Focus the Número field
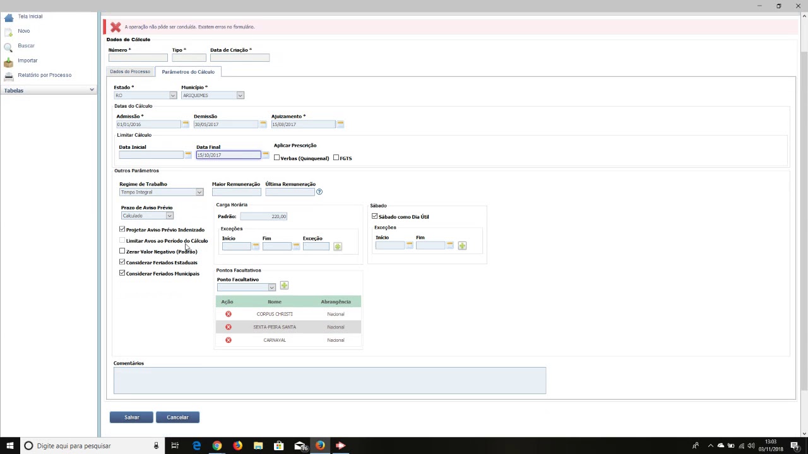The height and width of the screenshot is (454, 808). (x=138, y=58)
